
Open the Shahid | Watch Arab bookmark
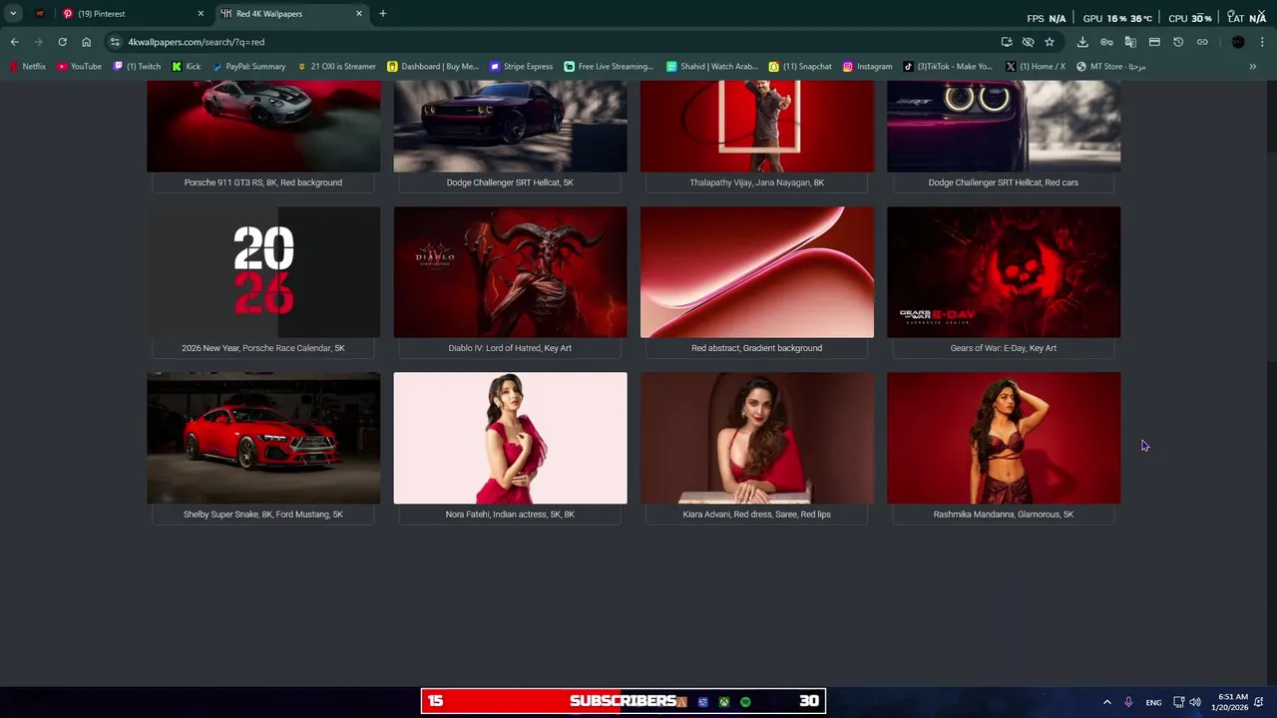[712, 67]
